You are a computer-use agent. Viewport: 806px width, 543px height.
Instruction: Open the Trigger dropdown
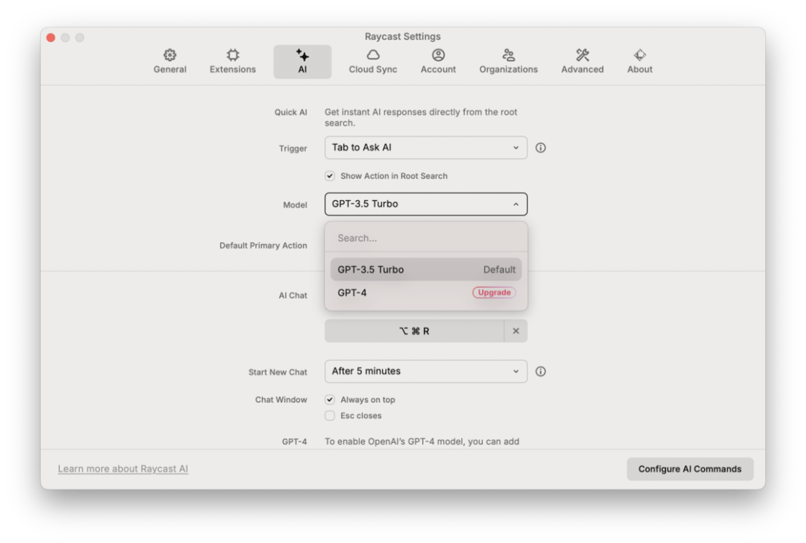click(x=425, y=148)
